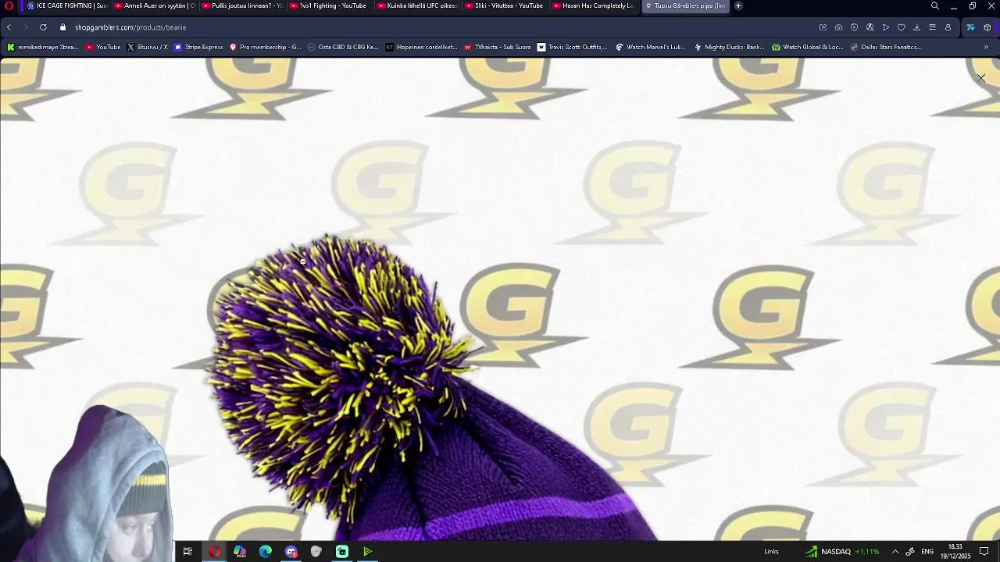Open the page translate globe icon
Image resolution: width=1000 pixels, height=562 pixels.
click(870, 27)
